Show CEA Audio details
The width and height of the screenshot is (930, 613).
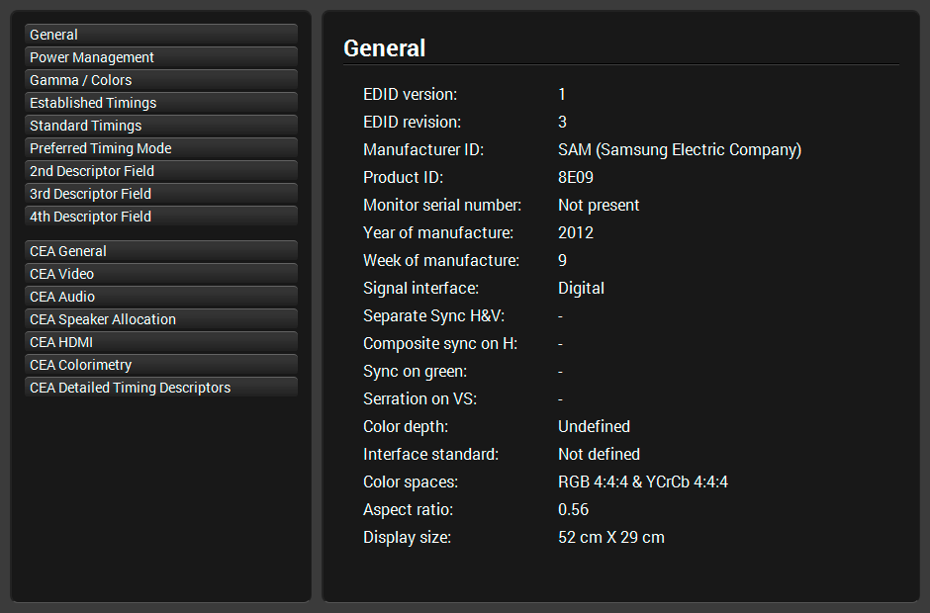[160, 297]
